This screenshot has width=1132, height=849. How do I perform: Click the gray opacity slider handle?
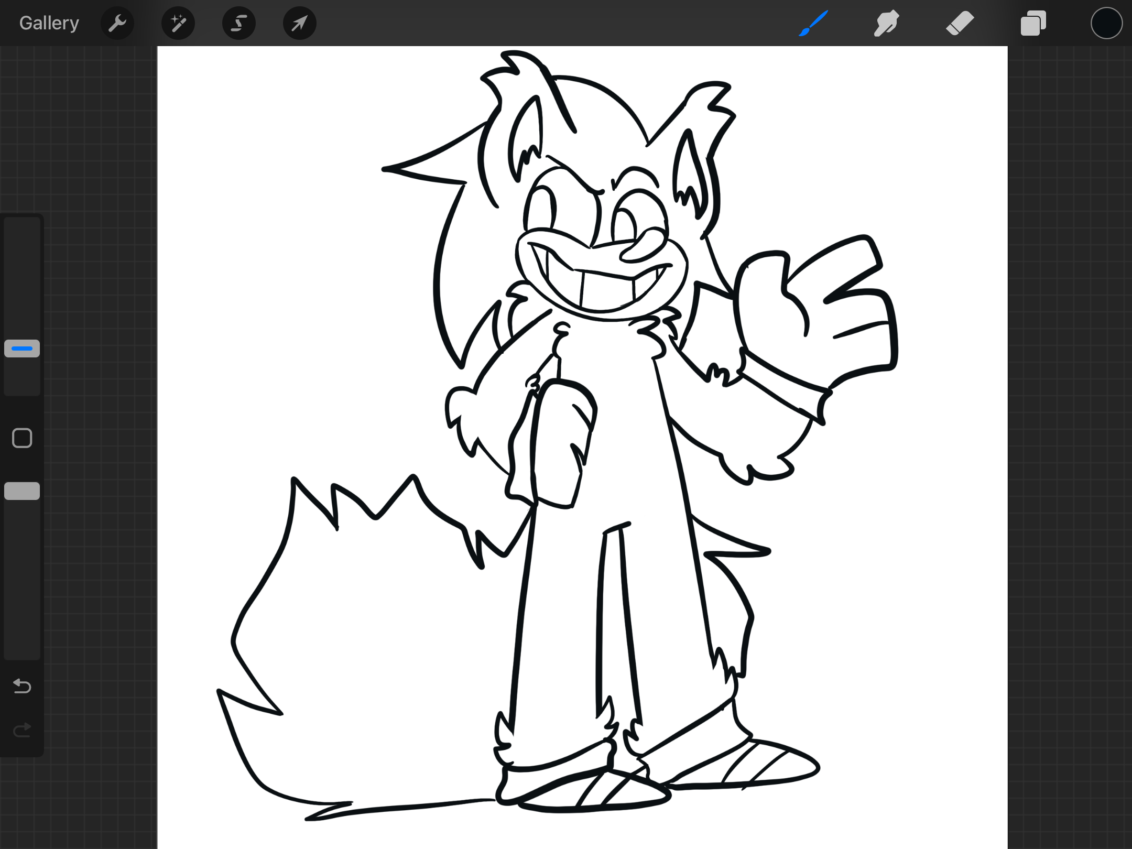point(22,491)
